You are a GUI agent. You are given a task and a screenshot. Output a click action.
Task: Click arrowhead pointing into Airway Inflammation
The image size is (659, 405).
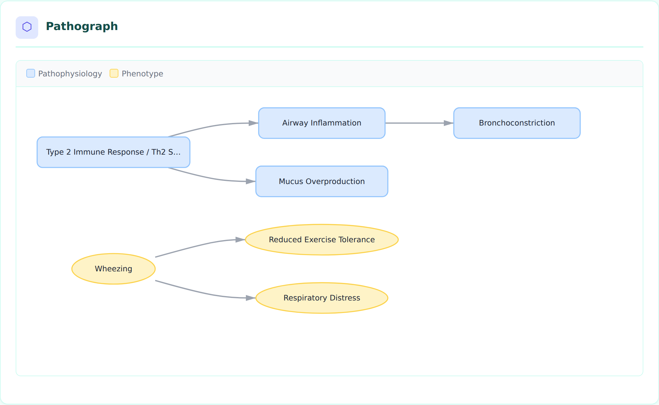(x=253, y=123)
